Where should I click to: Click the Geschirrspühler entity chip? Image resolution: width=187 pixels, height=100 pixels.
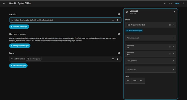34,59
